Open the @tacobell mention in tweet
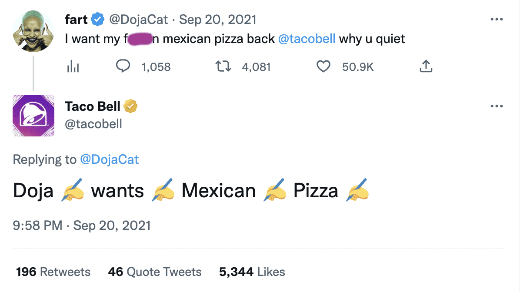 (307, 39)
